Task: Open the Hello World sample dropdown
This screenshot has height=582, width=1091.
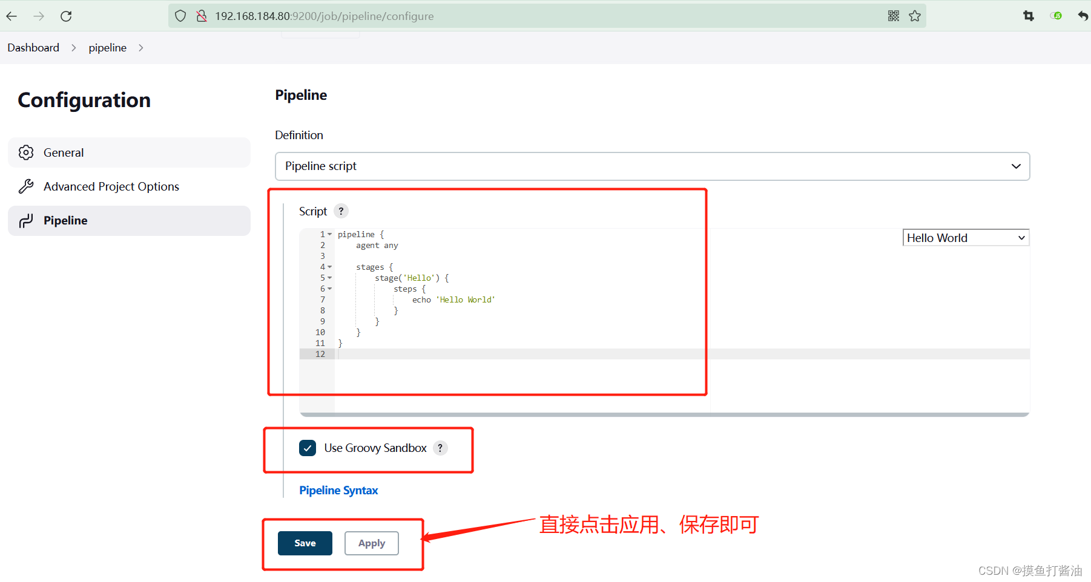Action: 966,238
